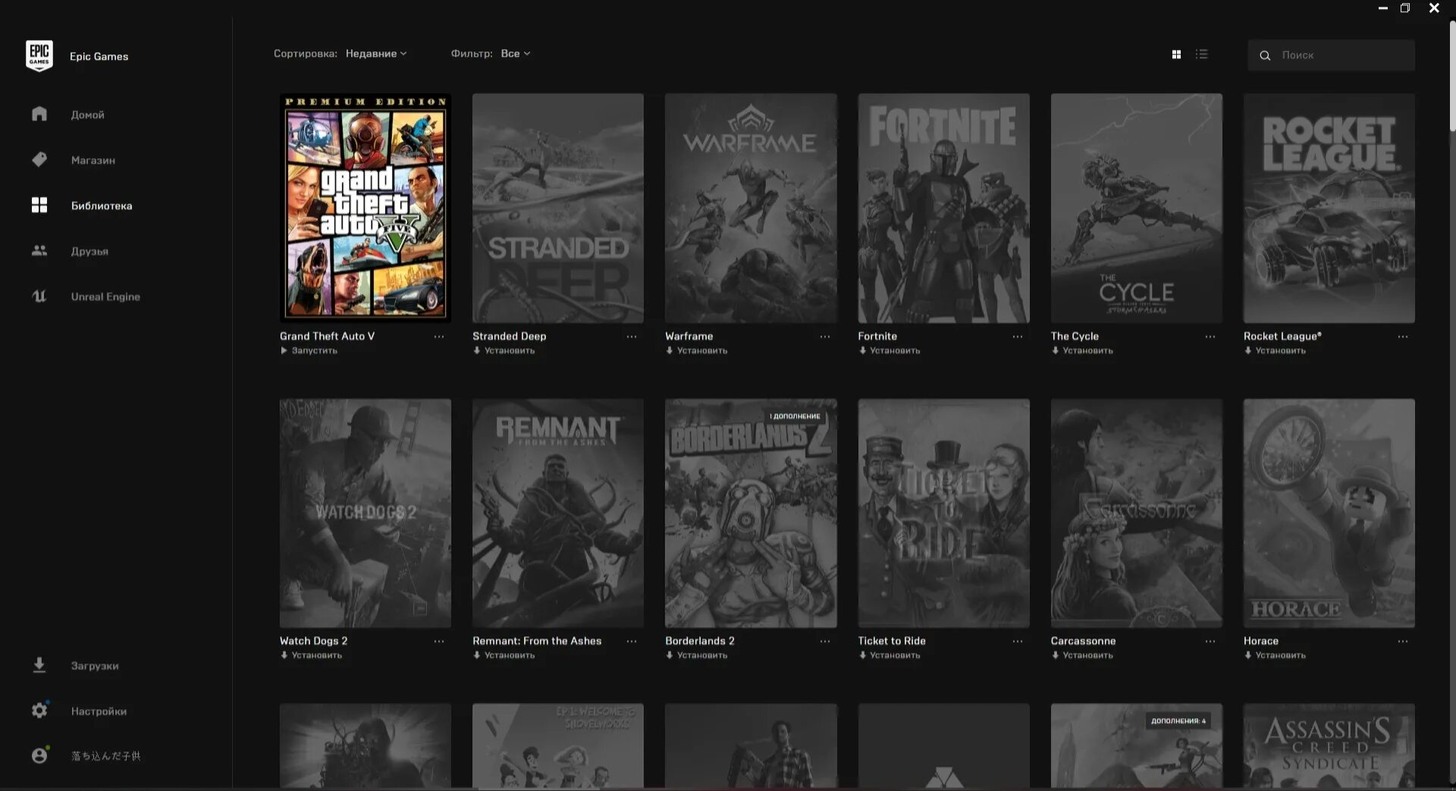Select the Unreal Engine icon
This screenshot has width=1456, height=791.
point(39,296)
